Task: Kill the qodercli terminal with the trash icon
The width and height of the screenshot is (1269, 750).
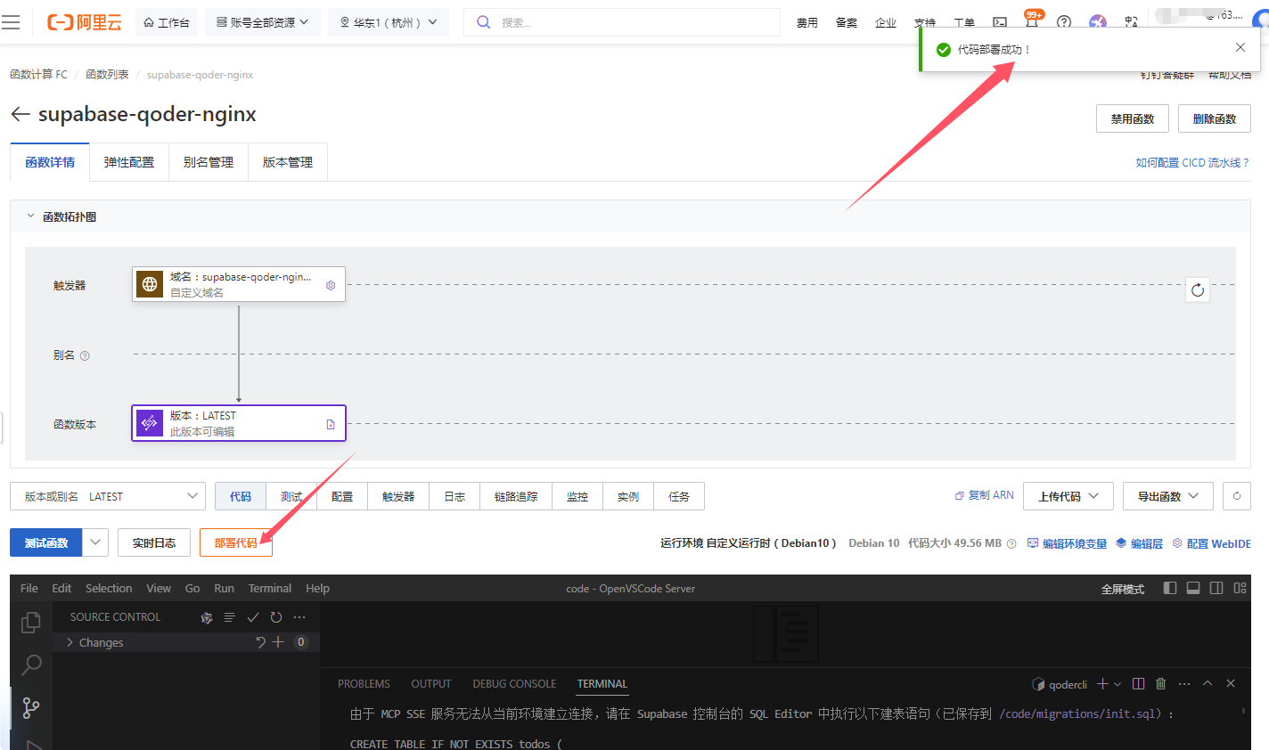Action: pos(1160,683)
